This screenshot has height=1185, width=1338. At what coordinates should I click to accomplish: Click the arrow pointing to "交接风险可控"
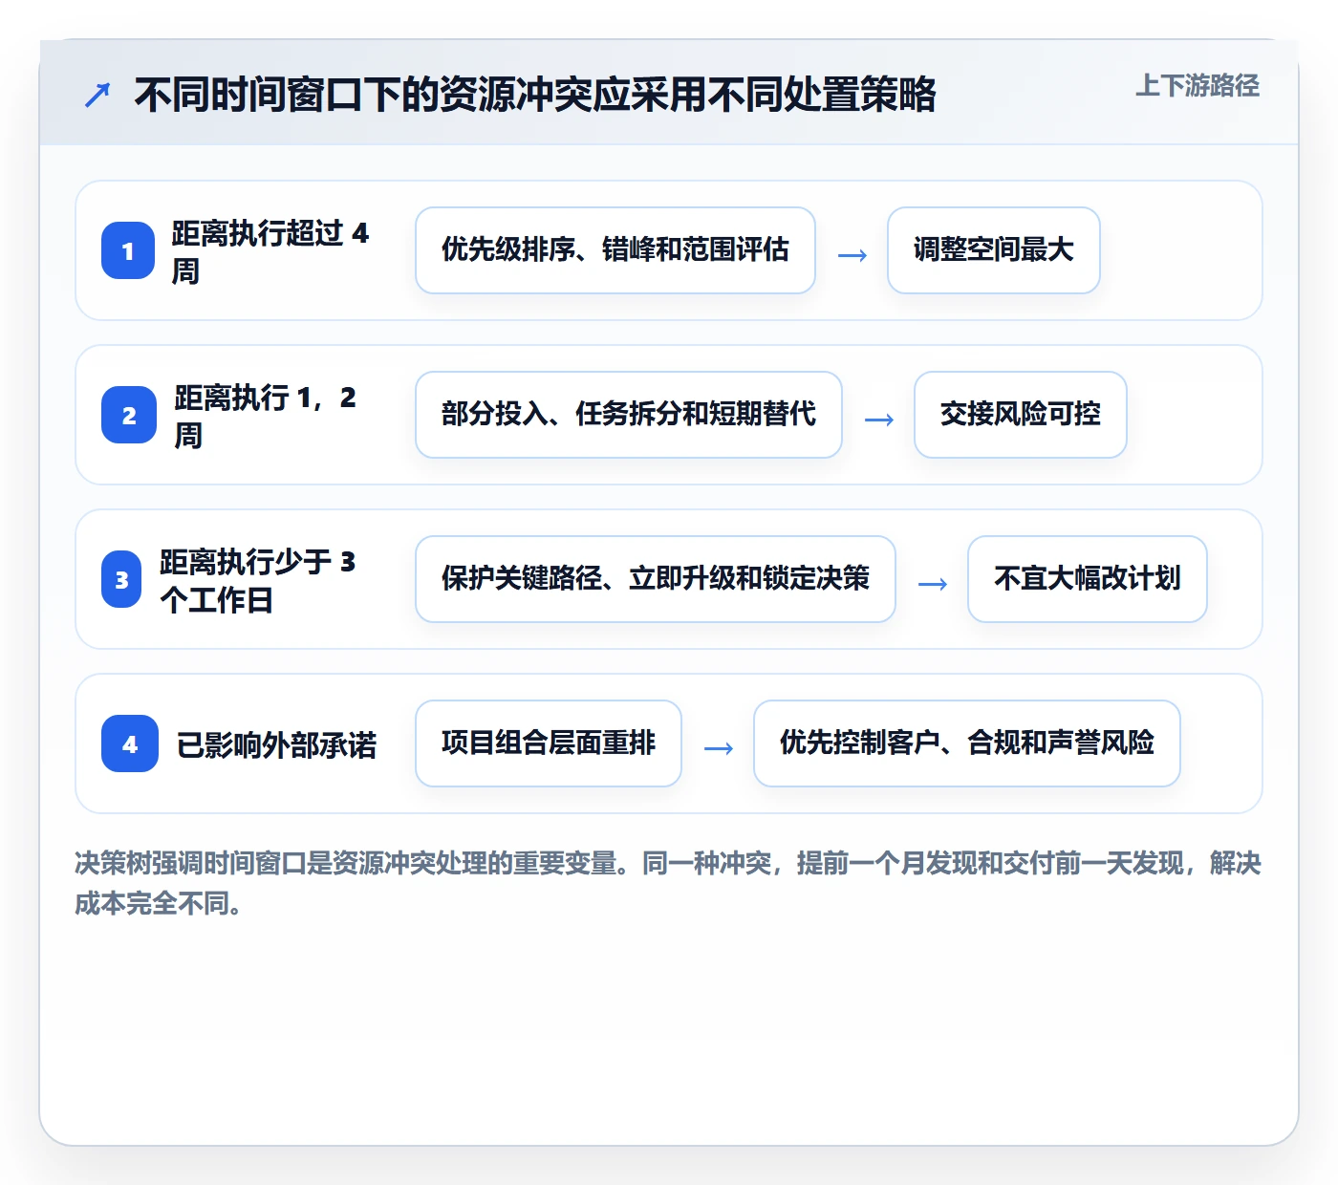(x=878, y=419)
